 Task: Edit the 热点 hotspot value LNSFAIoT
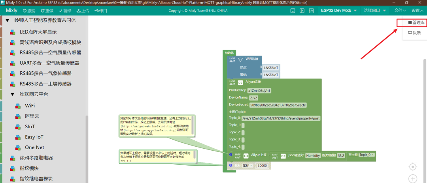271,67
